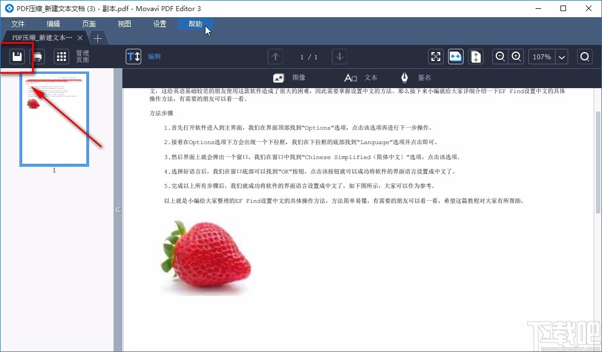Go to the next page arrow
602x352 pixels.
coord(339,56)
